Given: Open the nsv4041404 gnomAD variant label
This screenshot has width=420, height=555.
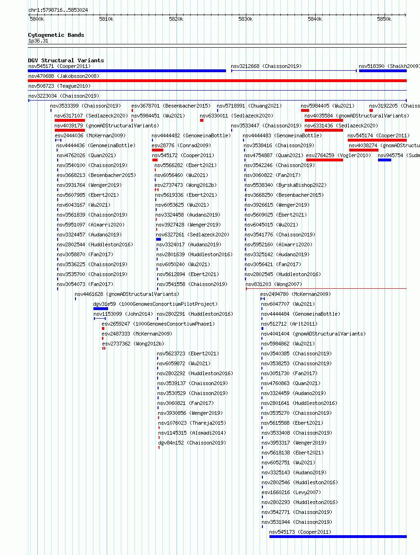Looking at the screenshot, I should (313, 334).
